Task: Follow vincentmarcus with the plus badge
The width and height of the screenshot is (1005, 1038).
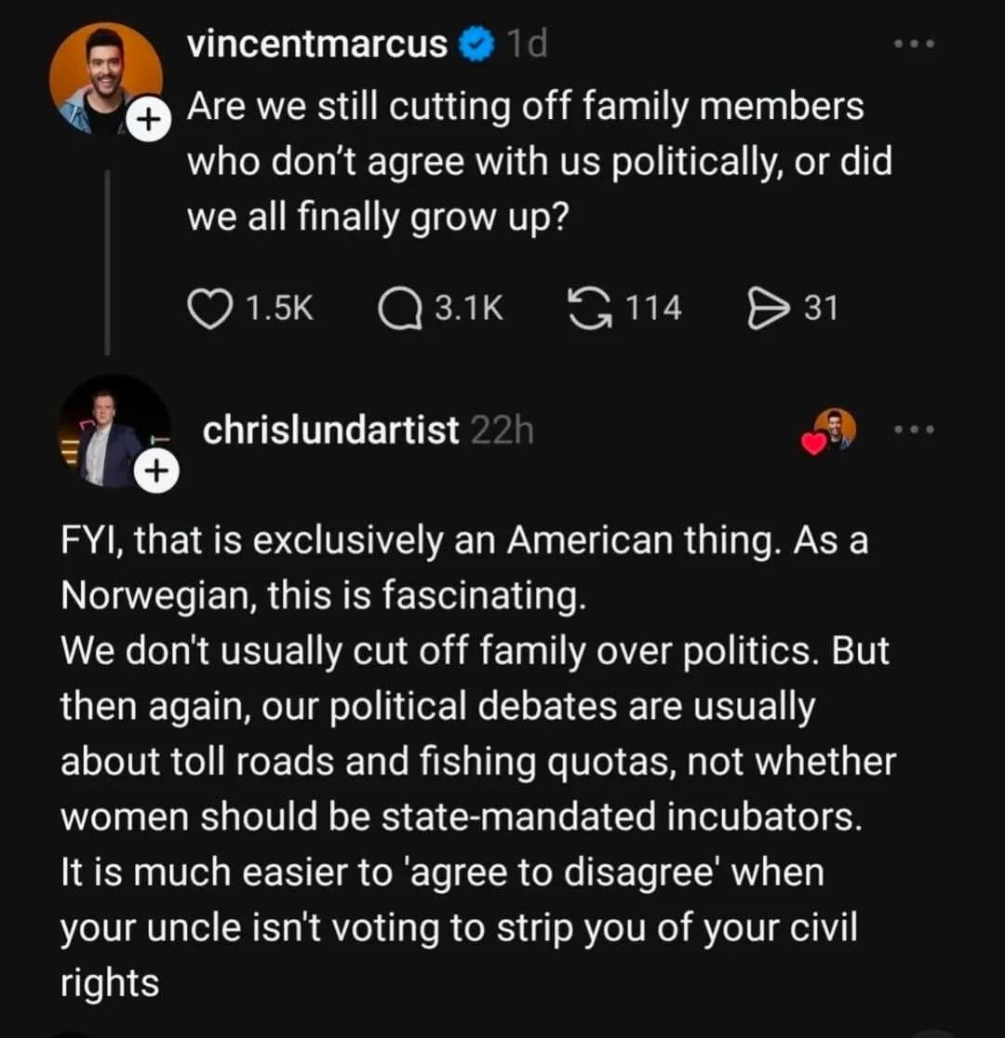Action: click(x=144, y=121)
